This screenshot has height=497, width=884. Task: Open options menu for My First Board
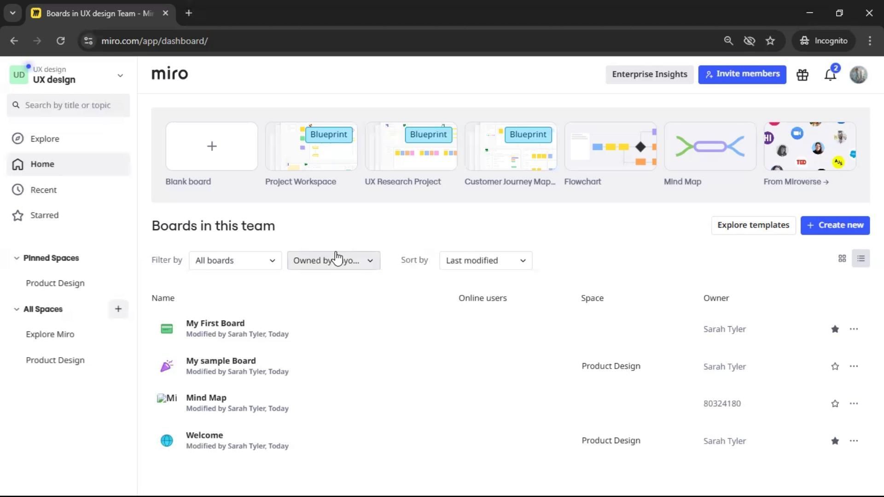(x=854, y=329)
